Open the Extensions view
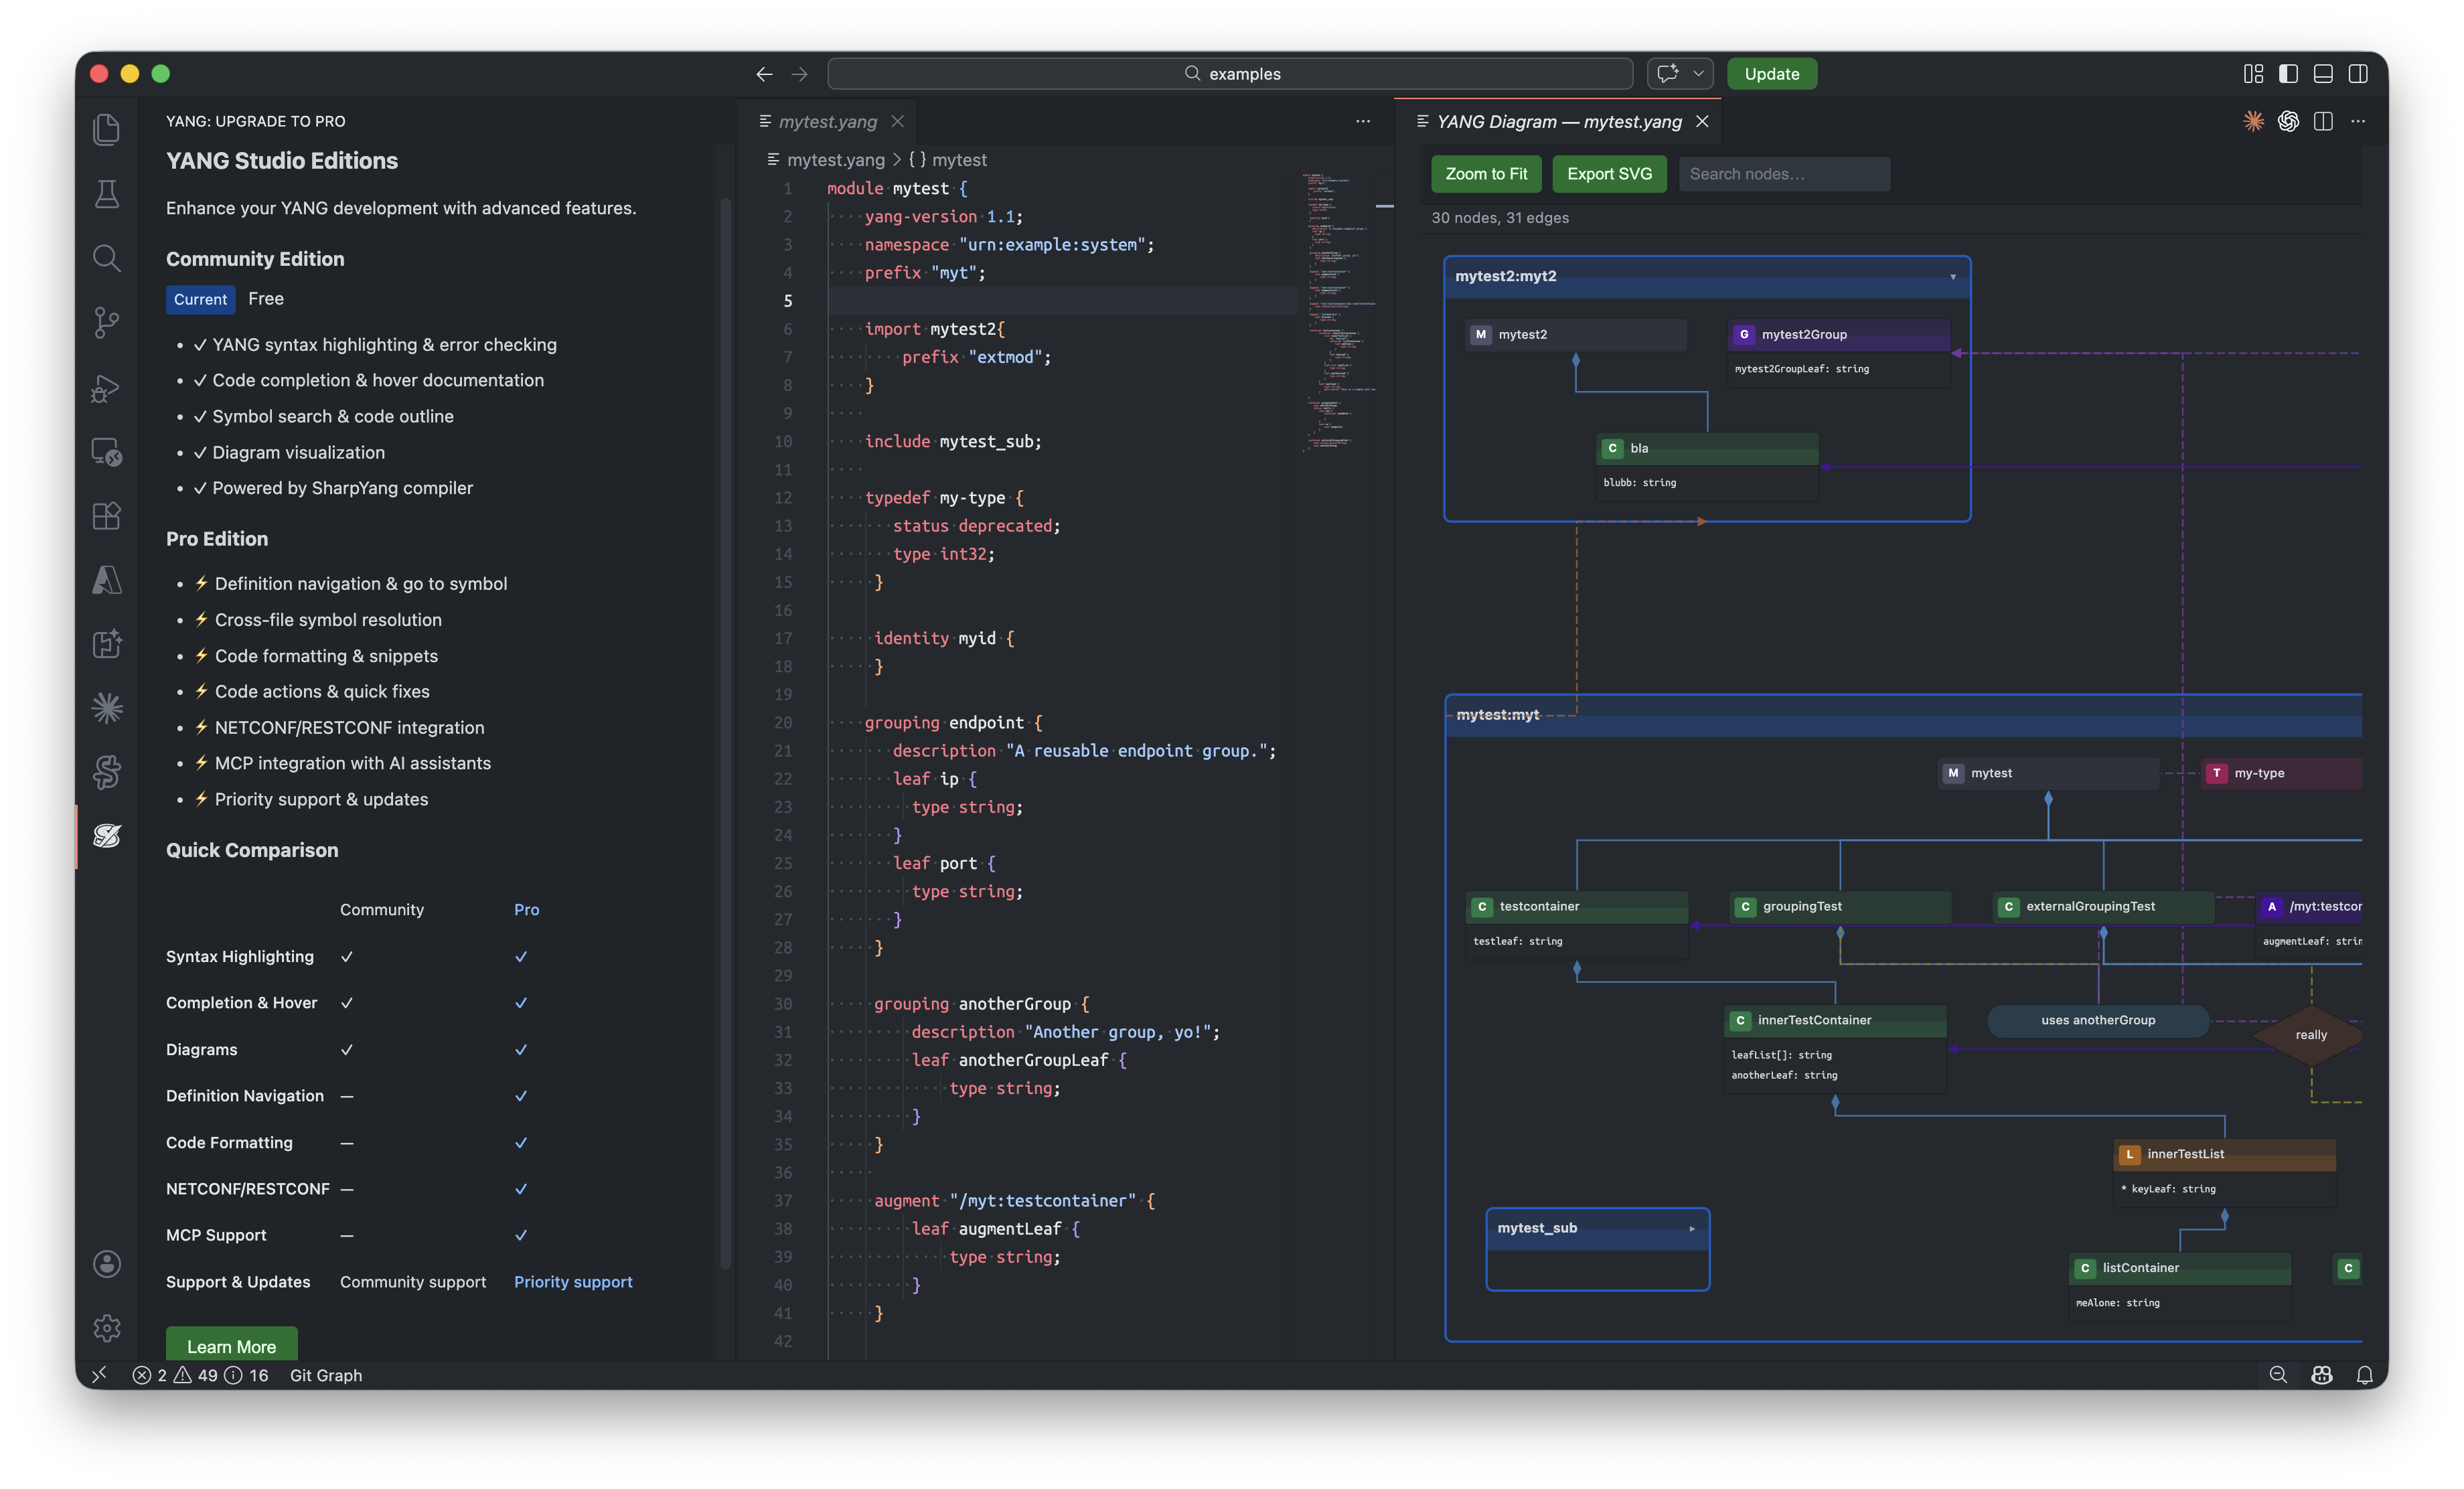 (x=107, y=516)
